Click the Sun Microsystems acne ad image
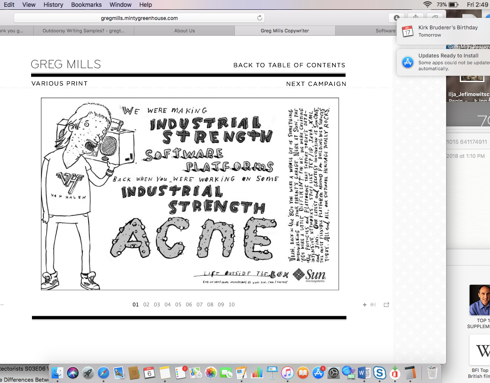490x383 pixels. click(190, 194)
